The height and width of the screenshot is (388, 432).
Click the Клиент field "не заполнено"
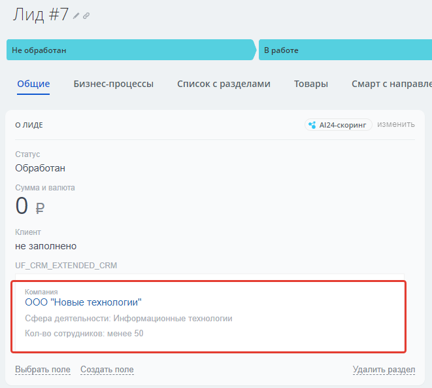point(46,246)
